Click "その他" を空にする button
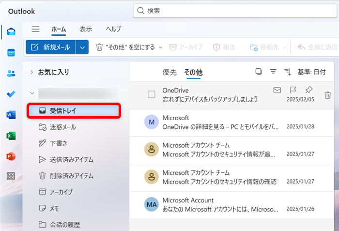Image resolution: width=339 pixels, height=231 pixels. coord(125,47)
